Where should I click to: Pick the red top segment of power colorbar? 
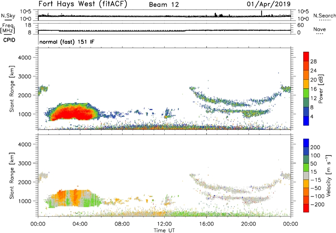[x=306, y=56]
